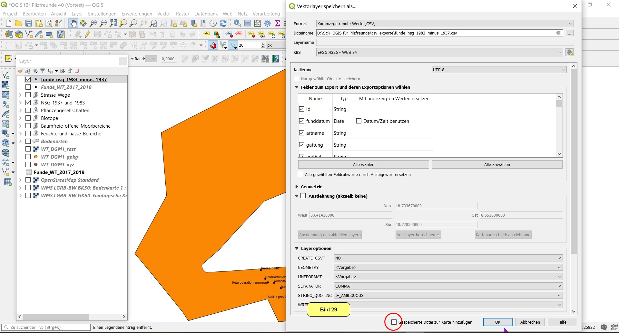619x333 pixels.
Task: Click the Zoom In magnifier icon
Action: 93,23
